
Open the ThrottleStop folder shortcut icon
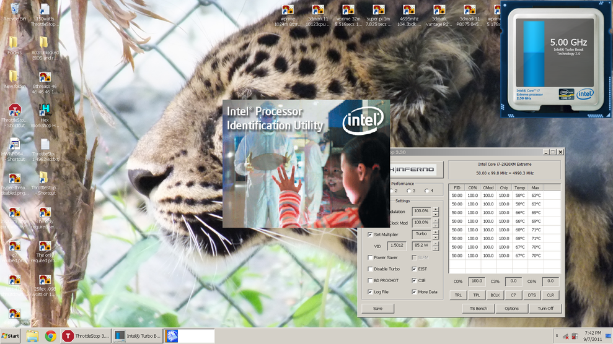click(44, 183)
